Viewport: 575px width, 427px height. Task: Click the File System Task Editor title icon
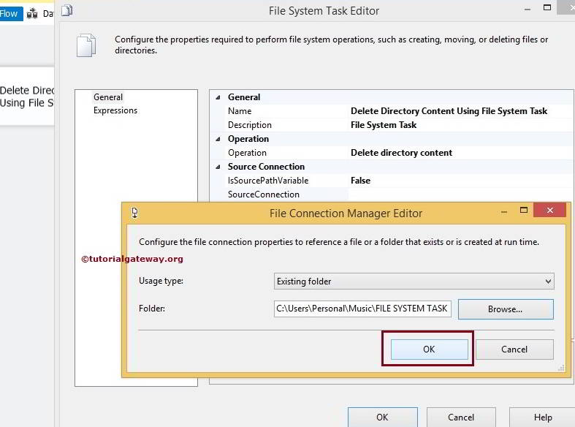click(x=68, y=11)
